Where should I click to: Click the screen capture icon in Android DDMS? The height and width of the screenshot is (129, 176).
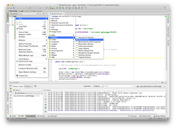11,86
